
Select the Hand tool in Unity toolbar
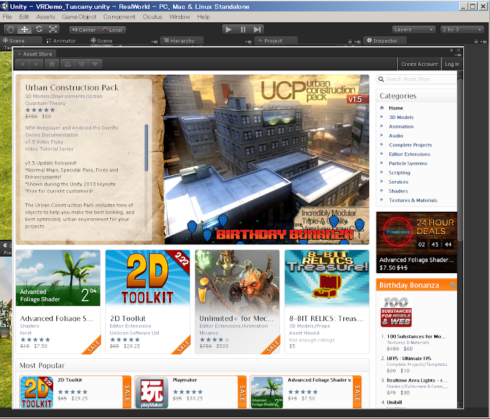click(11, 29)
